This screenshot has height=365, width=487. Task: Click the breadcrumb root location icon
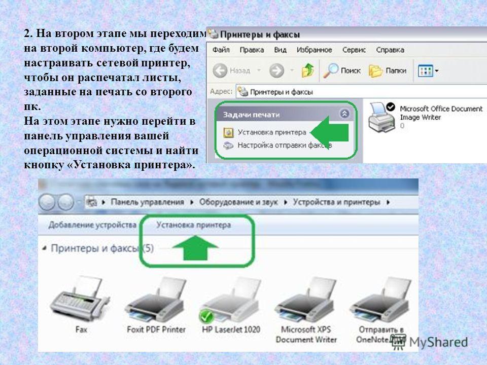click(x=92, y=202)
